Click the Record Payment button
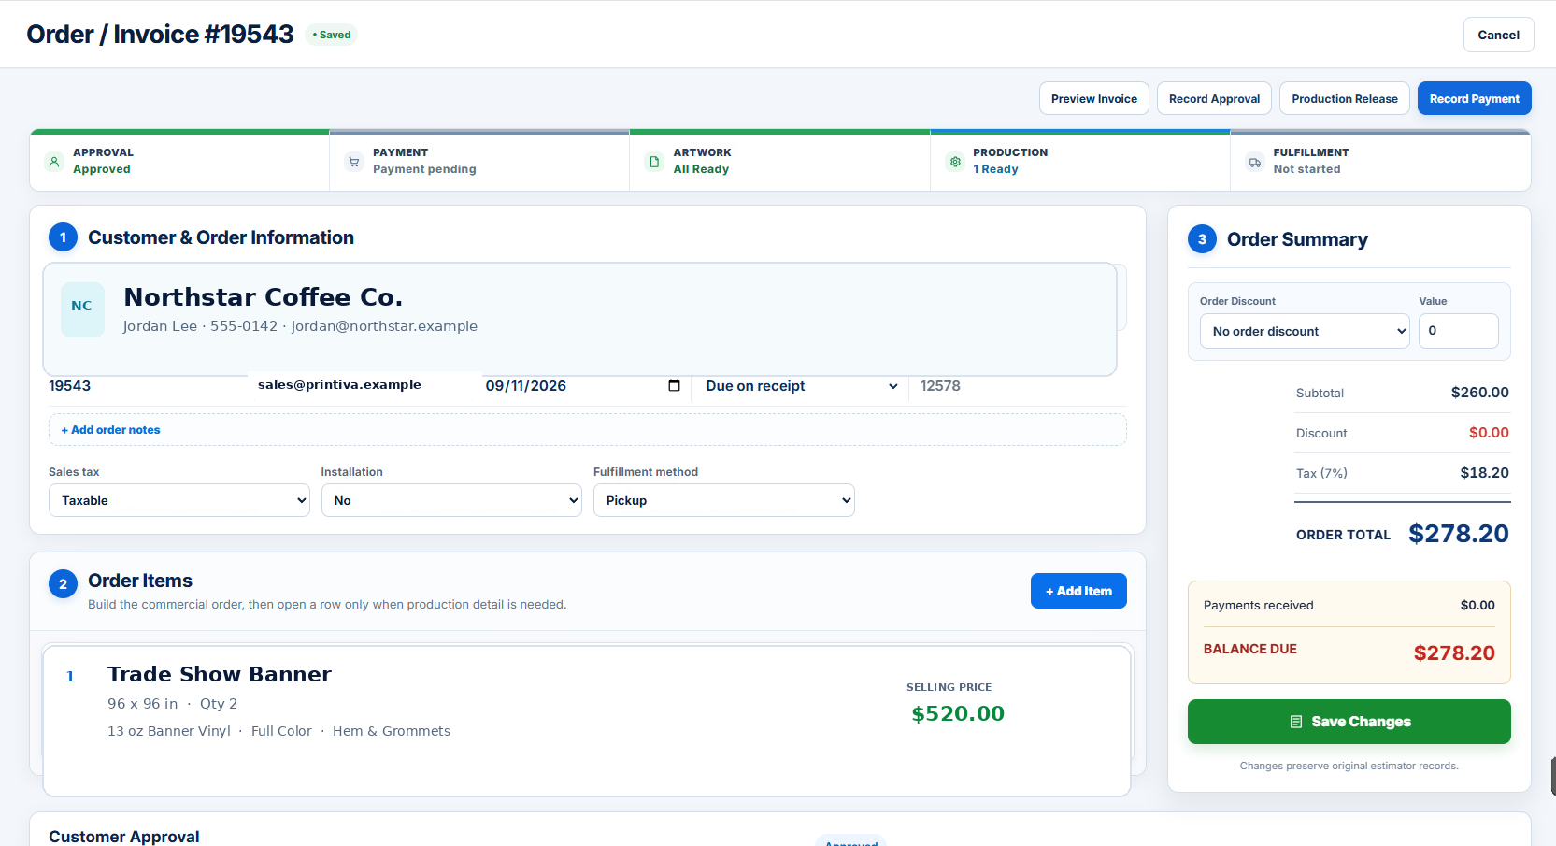Viewport: 1556px width, 846px height. (x=1475, y=98)
